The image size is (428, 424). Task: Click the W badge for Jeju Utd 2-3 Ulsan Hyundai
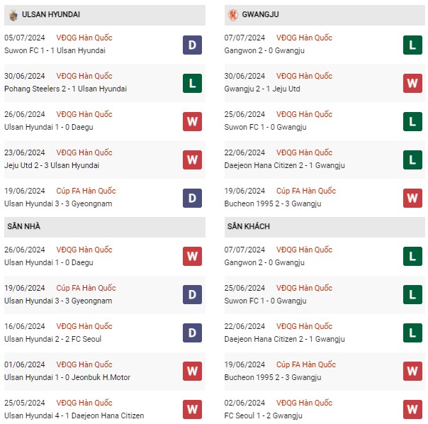[192, 160]
